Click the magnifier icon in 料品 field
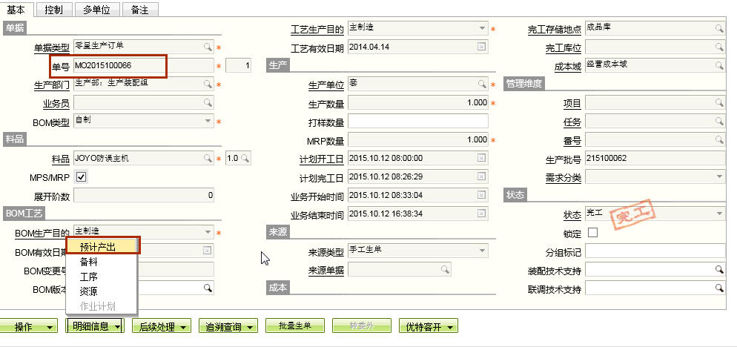The image size is (737, 347). point(208,158)
